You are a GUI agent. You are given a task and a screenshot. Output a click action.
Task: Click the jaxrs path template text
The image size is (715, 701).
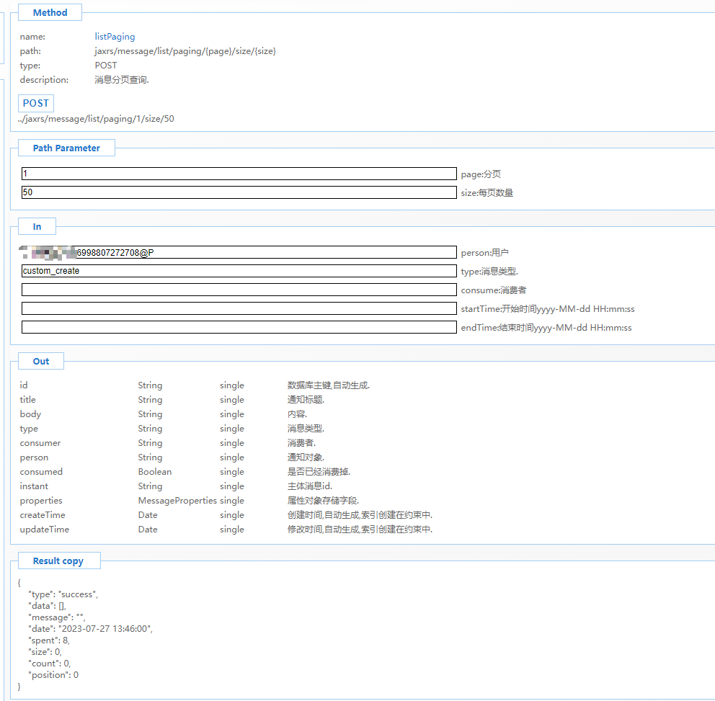tap(185, 51)
